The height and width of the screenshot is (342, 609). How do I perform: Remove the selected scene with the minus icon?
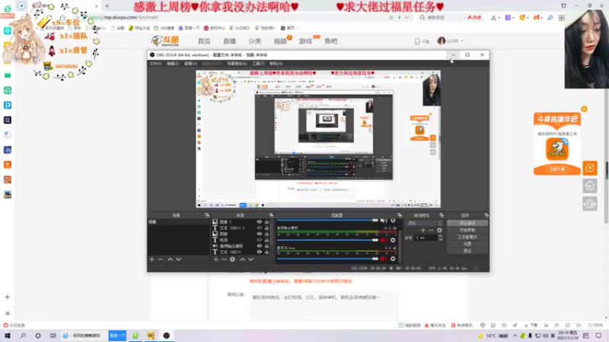click(x=161, y=259)
